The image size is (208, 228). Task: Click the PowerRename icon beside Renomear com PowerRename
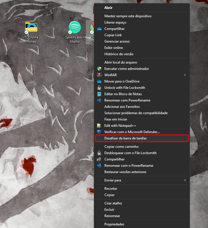click(99, 100)
